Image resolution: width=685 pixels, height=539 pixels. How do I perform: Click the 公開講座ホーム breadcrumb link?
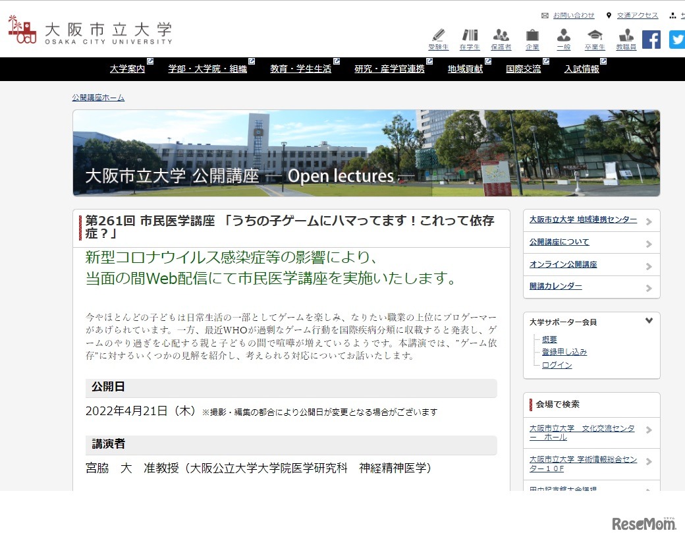click(98, 97)
